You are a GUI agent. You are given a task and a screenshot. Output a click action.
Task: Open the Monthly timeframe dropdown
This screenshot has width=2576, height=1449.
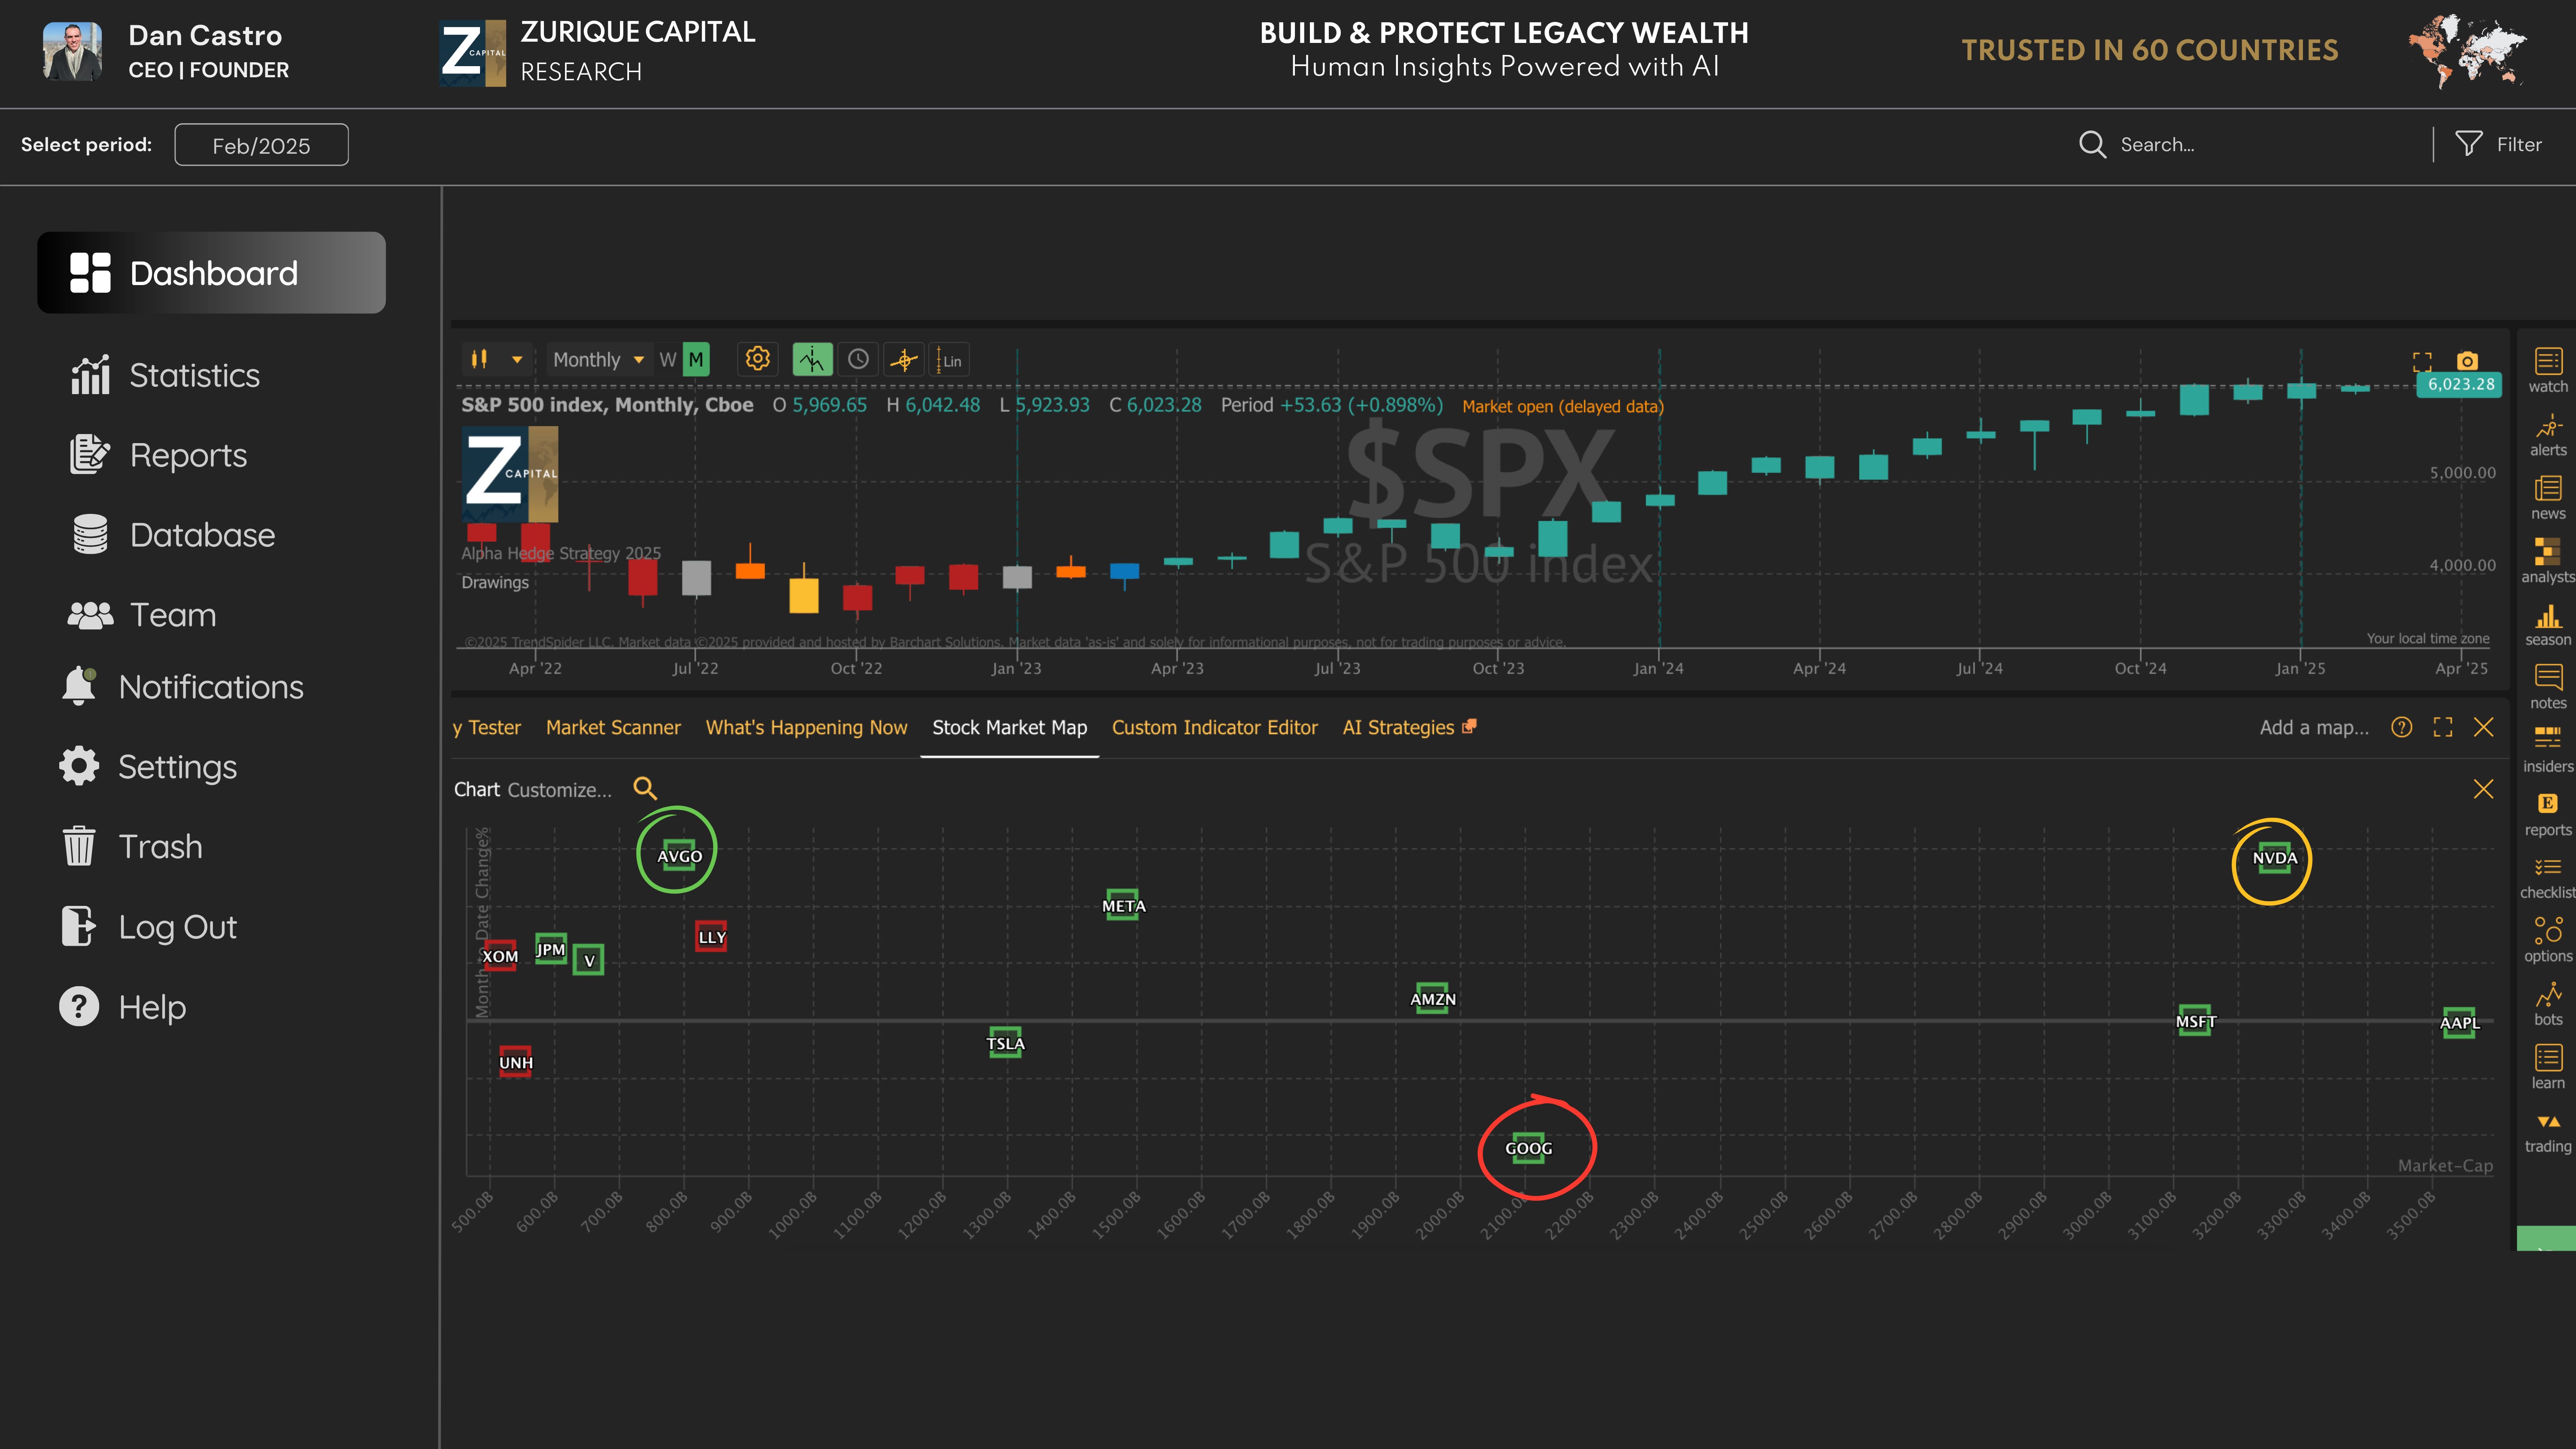(598, 360)
